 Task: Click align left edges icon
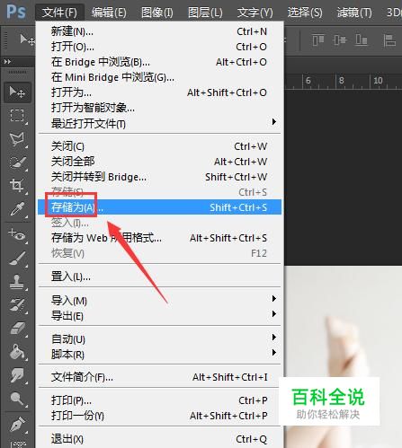(x=389, y=40)
